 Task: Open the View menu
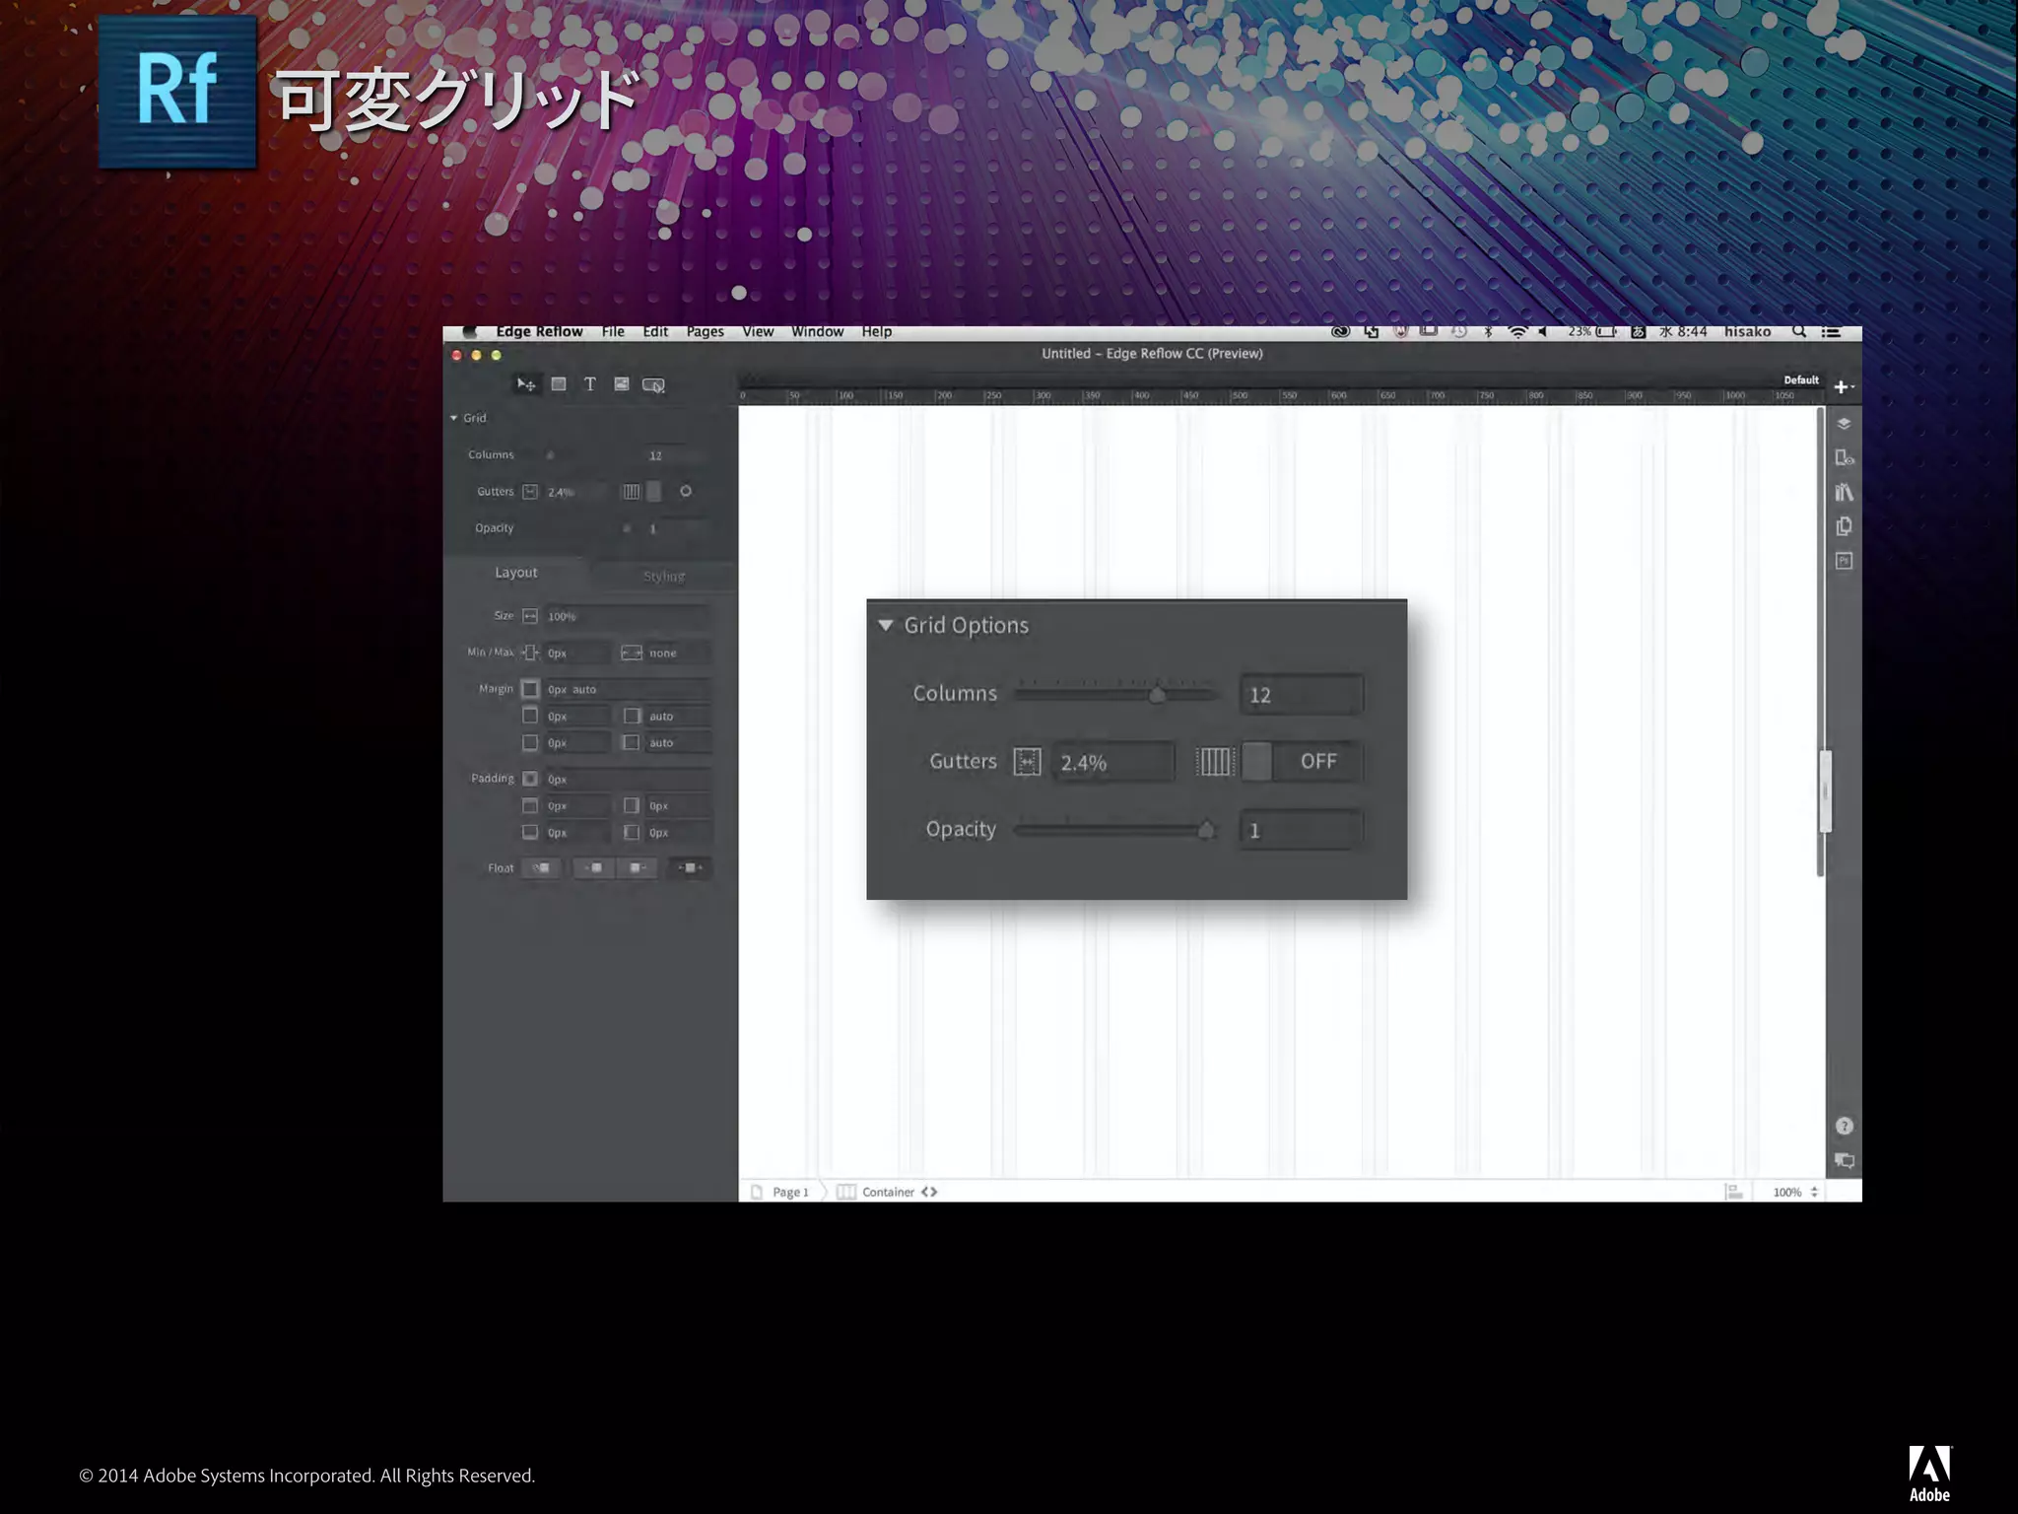[758, 332]
